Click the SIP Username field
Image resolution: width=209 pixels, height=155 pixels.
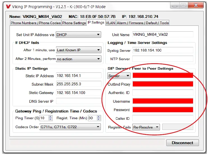(x=163, y=101)
